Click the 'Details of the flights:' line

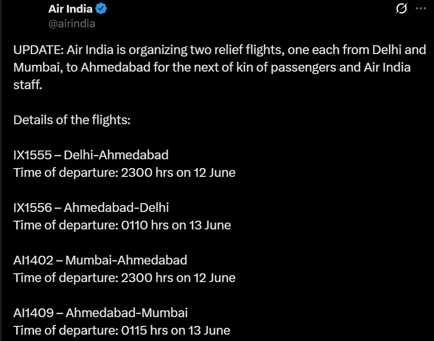[72, 120]
